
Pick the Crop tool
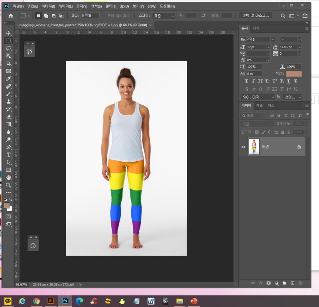click(x=8, y=63)
